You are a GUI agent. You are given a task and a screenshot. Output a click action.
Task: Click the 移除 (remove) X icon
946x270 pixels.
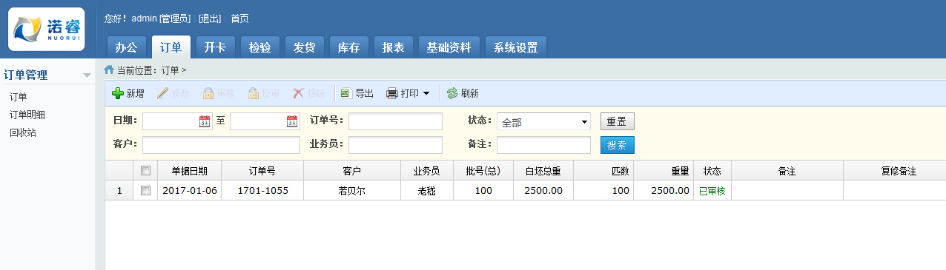pyautogui.click(x=298, y=93)
